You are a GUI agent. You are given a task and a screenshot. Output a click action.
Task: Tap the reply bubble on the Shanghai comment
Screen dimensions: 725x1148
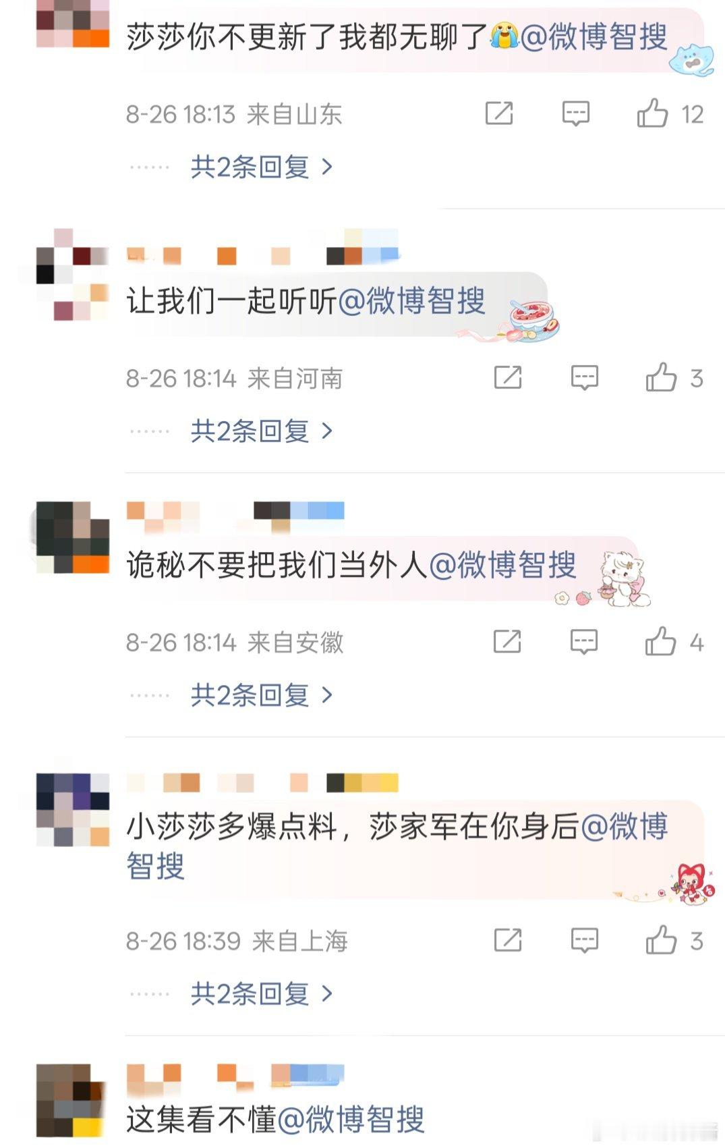(584, 941)
